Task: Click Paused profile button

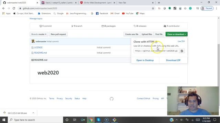Action: [207, 8]
